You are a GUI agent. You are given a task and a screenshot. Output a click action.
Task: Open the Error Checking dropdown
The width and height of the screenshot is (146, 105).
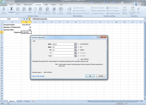(x=113, y=11)
